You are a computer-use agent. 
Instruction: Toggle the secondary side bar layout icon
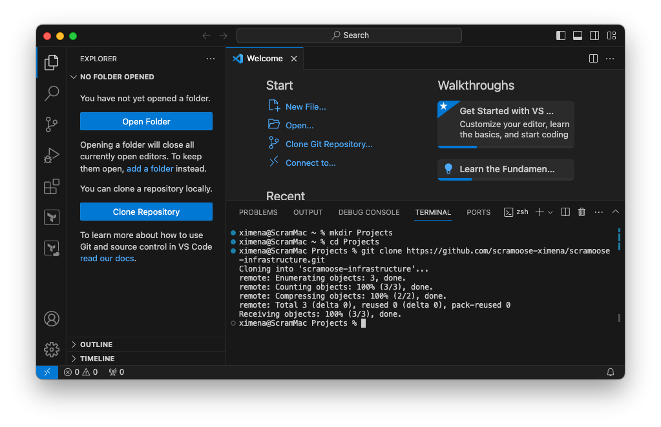594,35
